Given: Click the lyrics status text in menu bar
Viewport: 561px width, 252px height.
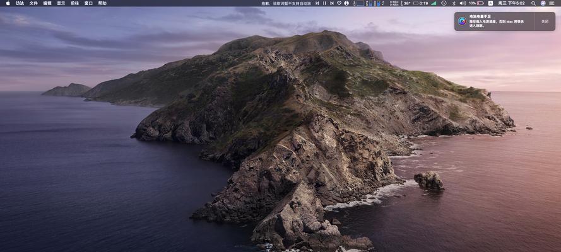Looking at the screenshot, I should [286, 3].
